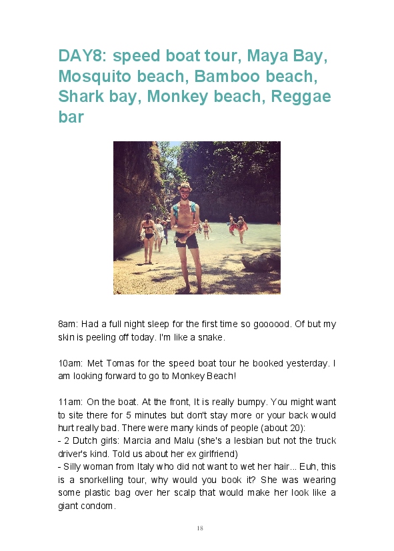The image size is (394, 551).
Task: Click the 11am entry timestamp
Action: click(69, 402)
